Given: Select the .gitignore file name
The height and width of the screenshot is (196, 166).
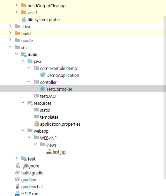Looking at the screenshot, I should tap(30, 166).
